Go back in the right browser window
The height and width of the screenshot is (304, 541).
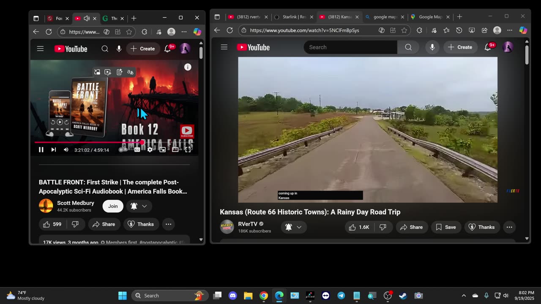click(x=217, y=30)
